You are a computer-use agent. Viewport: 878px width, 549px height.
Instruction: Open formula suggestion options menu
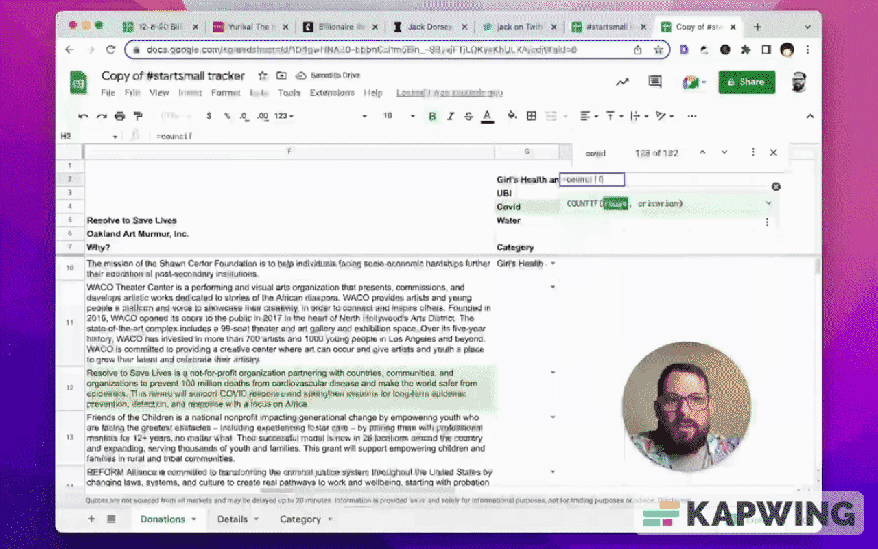click(767, 222)
